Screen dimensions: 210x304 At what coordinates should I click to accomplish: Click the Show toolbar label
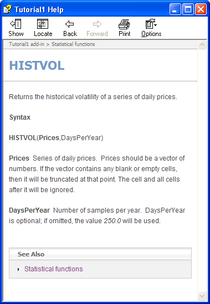tap(16, 34)
